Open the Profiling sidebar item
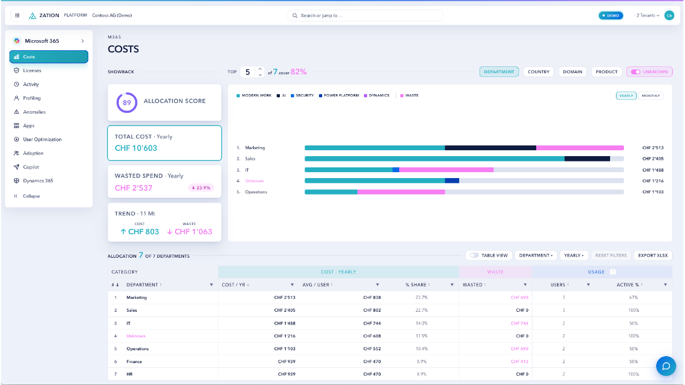Screen dimensions: 685x385 (x=49, y=98)
